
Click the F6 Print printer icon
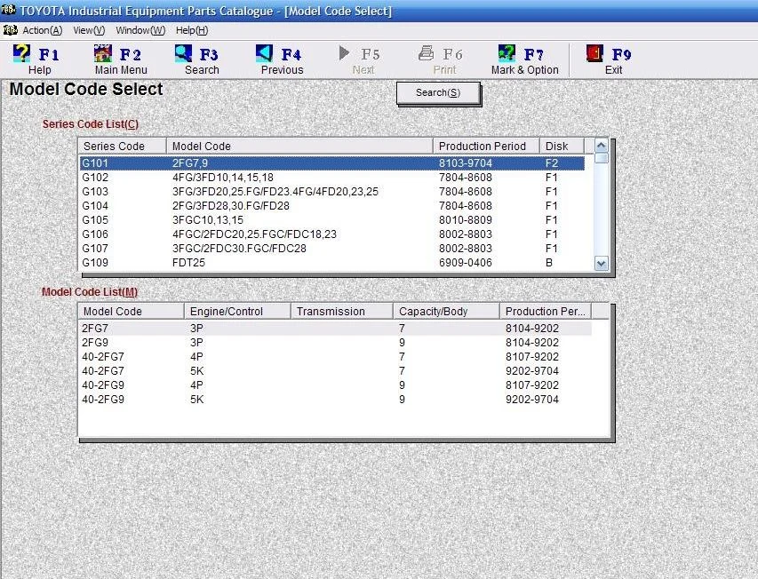[x=426, y=53]
